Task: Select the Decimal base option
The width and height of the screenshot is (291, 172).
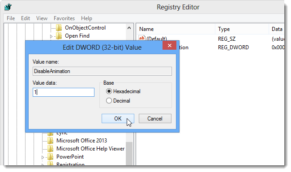Action: point(109,101)
